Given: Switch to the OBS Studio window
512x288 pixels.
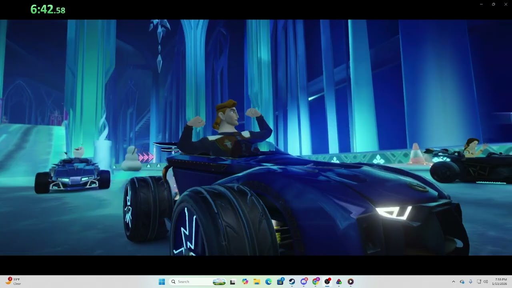Looking at the screenshot, I should [x=327, y=282].
